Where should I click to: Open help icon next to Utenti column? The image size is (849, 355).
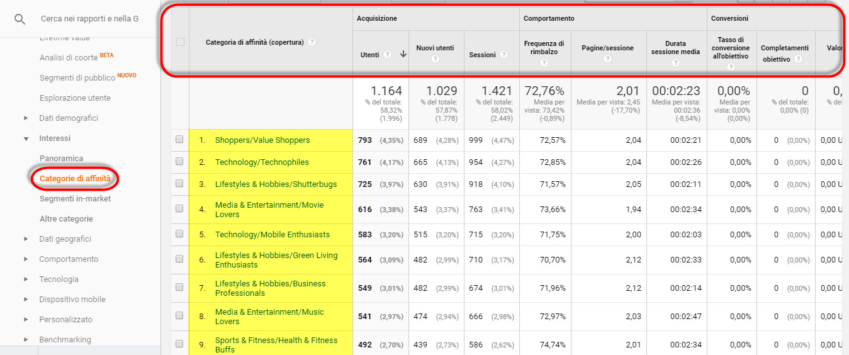387,55
